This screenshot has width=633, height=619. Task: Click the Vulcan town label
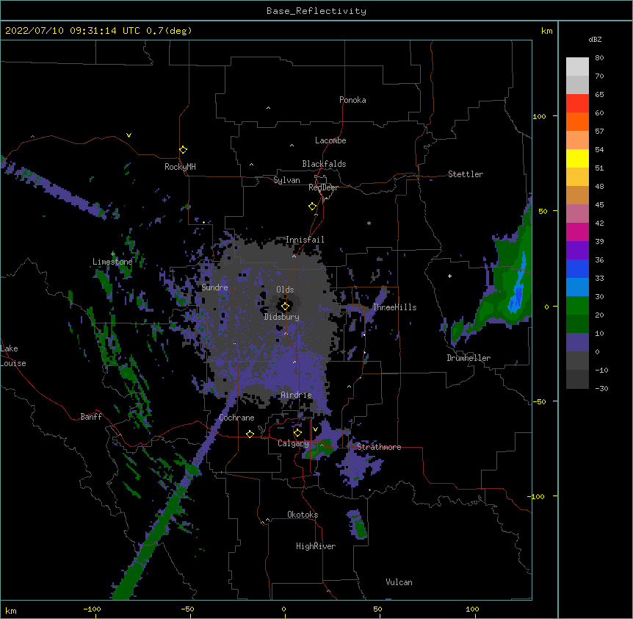(399, 582)
